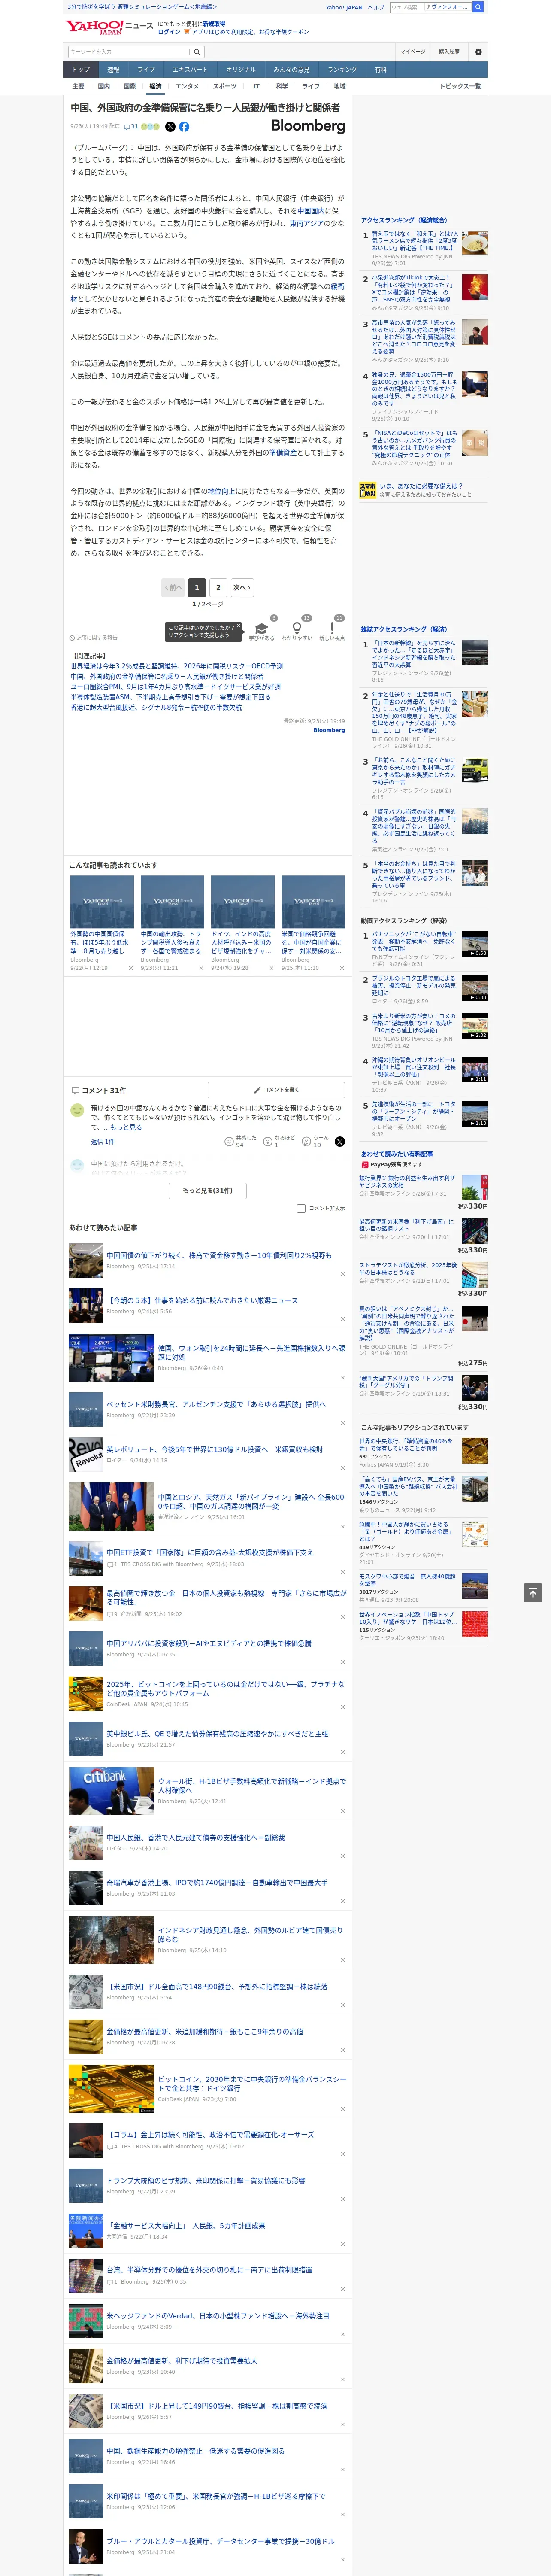This screenshot has width=551, height=2576.
Task: Open the settings gear icon
Action: (x=478, y=52)
